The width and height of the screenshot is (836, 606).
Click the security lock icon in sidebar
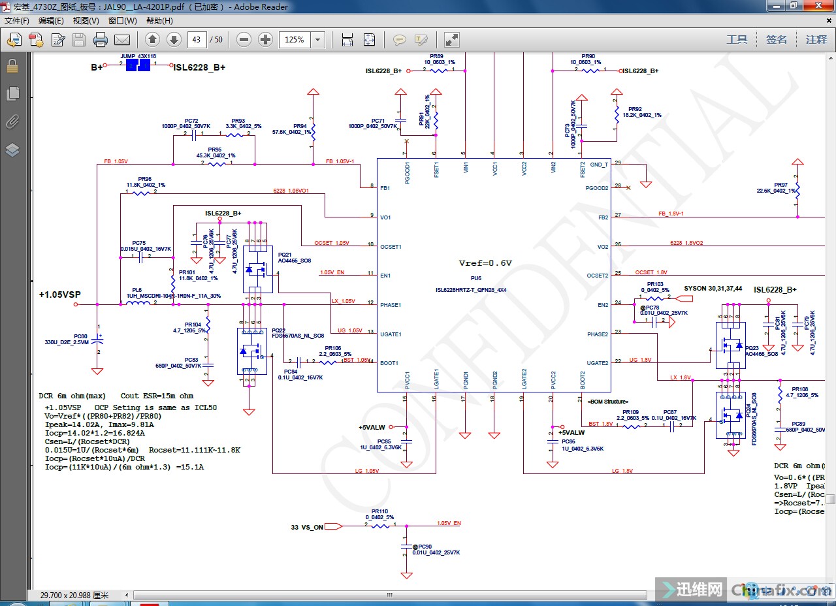12,66
